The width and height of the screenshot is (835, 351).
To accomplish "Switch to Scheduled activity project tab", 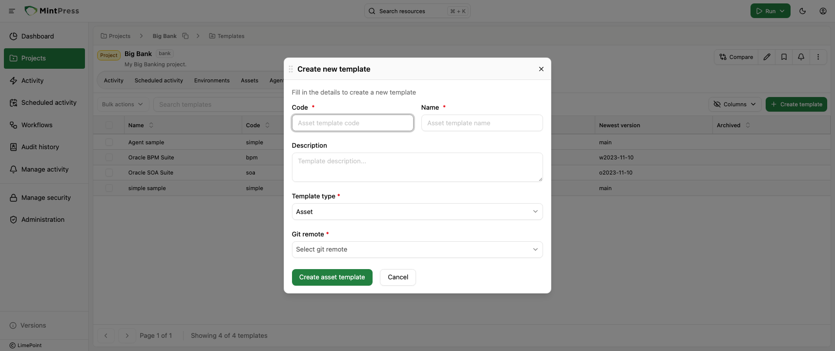I will click(x=159, y=80).
